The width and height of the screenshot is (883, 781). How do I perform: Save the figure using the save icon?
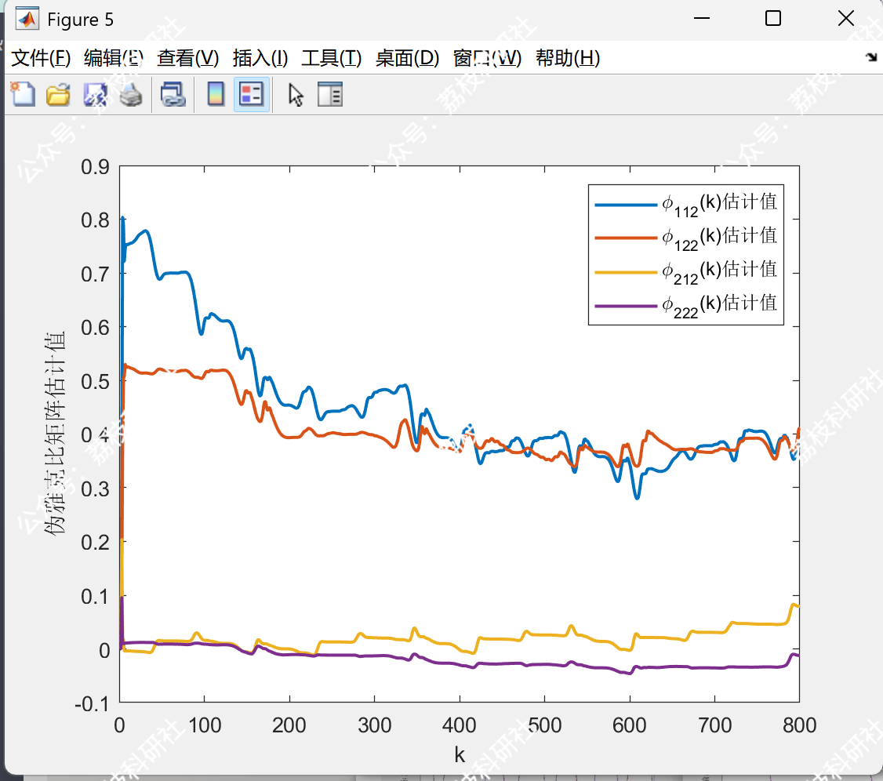pos(95,94)
